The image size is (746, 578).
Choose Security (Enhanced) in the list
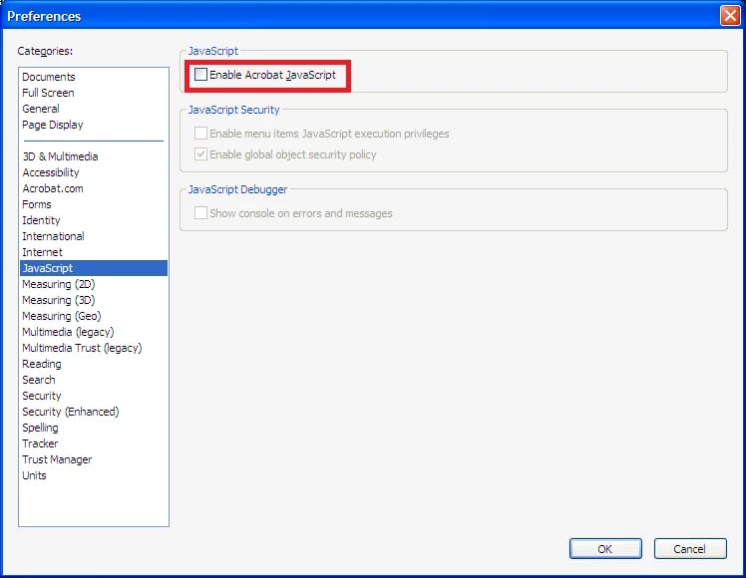70,412
